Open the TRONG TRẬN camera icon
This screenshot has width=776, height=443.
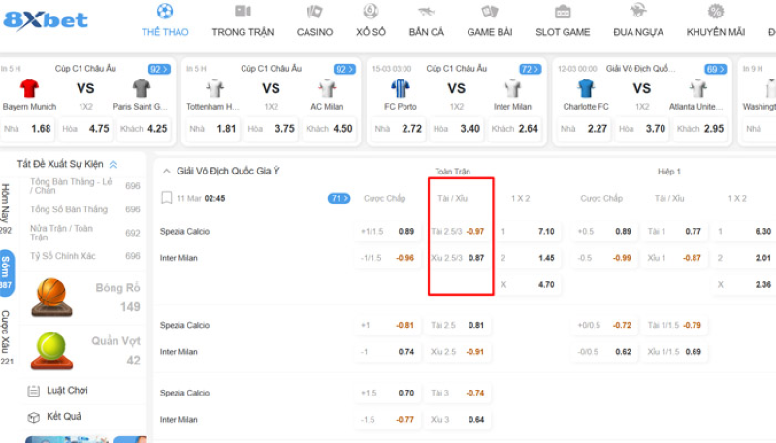(x=242, y=11)
